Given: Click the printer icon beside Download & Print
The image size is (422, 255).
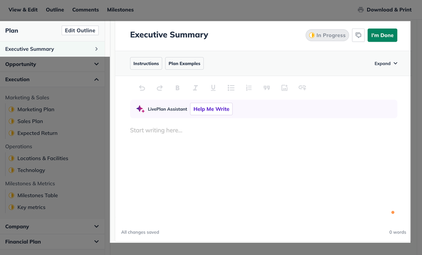Looking at the screenshot, I should tap(360, 10).
